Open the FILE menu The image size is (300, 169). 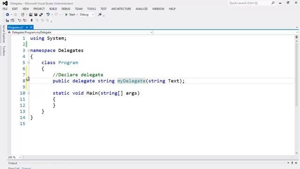[5, 9]
